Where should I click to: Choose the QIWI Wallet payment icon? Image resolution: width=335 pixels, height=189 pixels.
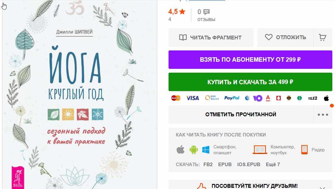(212, 98)
